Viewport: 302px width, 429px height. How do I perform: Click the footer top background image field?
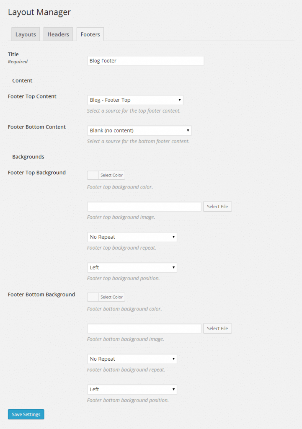[144, 206]
